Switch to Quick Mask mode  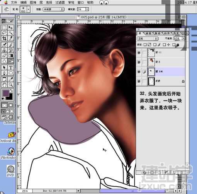[11, 106]
